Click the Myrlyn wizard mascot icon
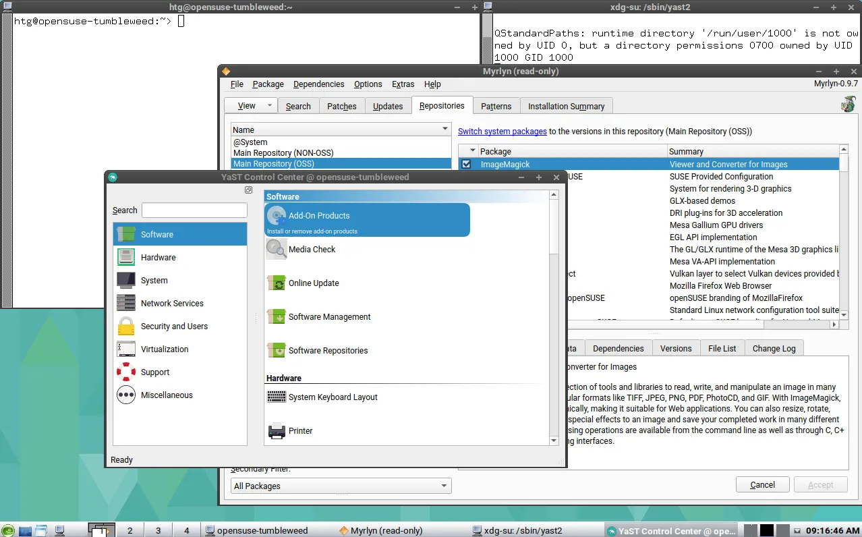The height and width of the screenshot is (537, 862). coord(847,104)
